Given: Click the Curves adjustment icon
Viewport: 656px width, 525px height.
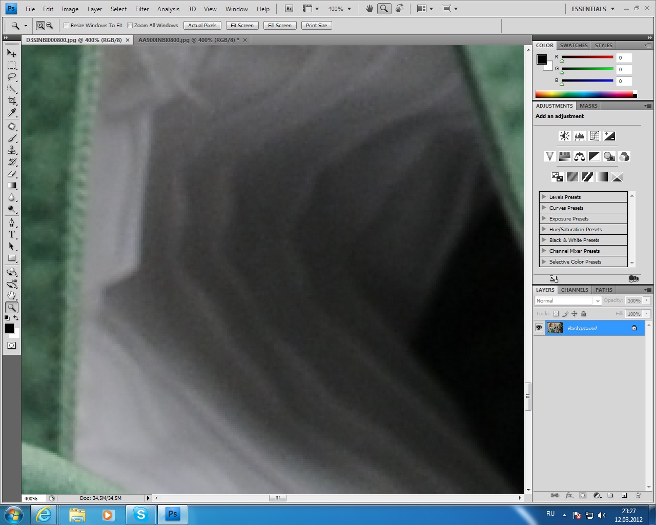Looking at the screenshot, I should click(x=594, y=136).
